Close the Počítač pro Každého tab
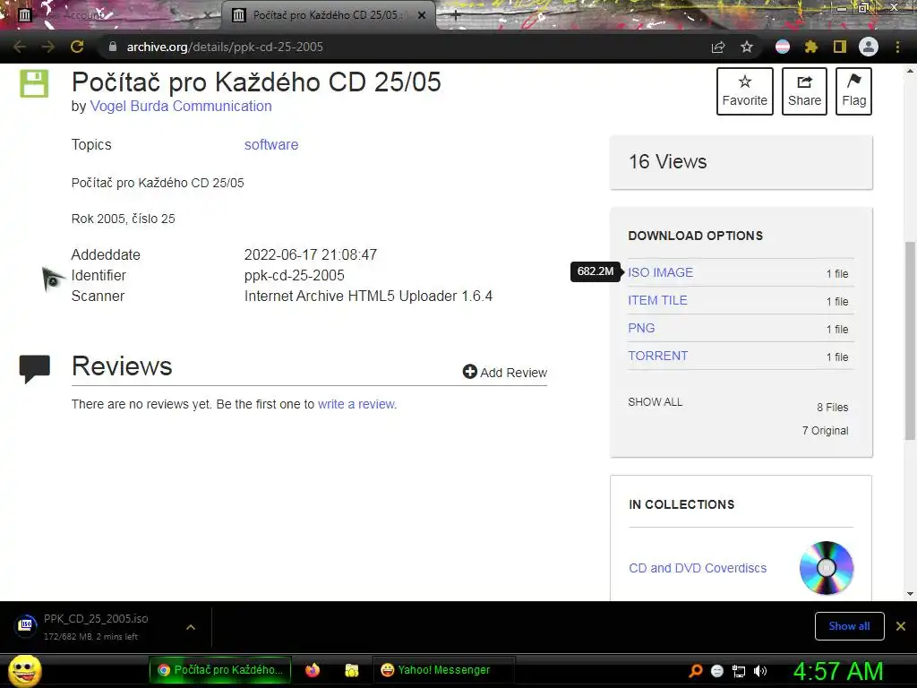The height and width of the screenshot is (688, 917). pos(422,15)
